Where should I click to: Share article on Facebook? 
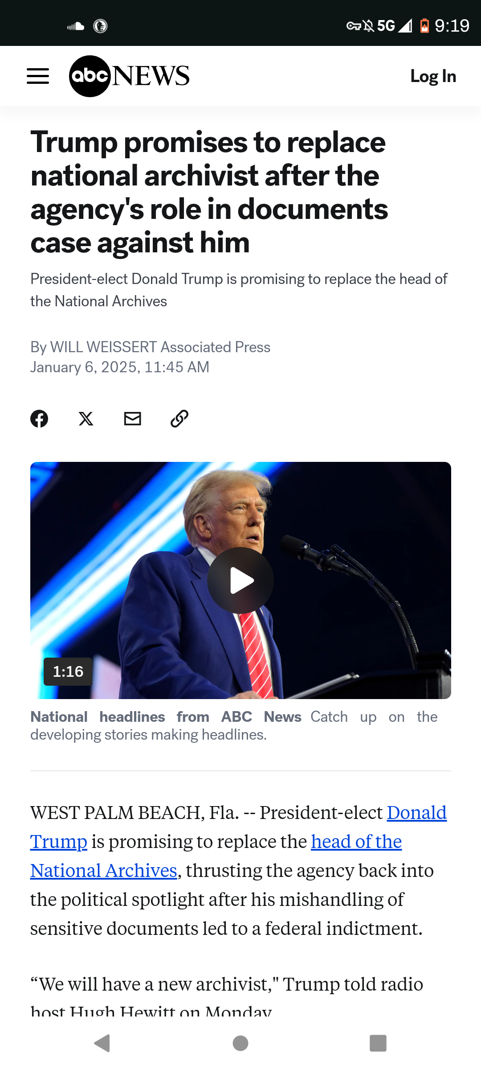click(x=39, y=419)
